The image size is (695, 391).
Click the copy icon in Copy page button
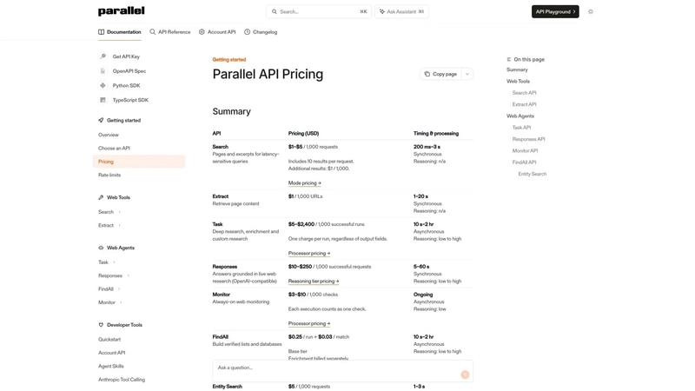(x=427, y=74)
